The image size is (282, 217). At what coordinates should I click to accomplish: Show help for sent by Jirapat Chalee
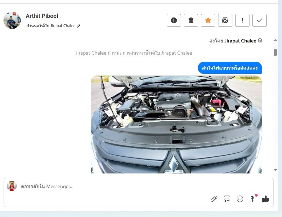click(x=260, y=40)
